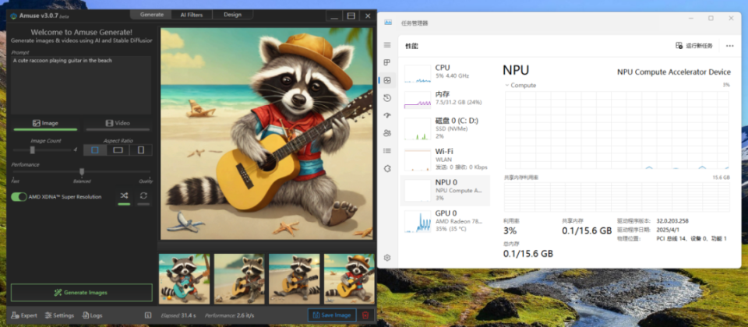Select the Video mode tab
The width and height of the screenshot is (748, 327).
click(x=118, y=124)
